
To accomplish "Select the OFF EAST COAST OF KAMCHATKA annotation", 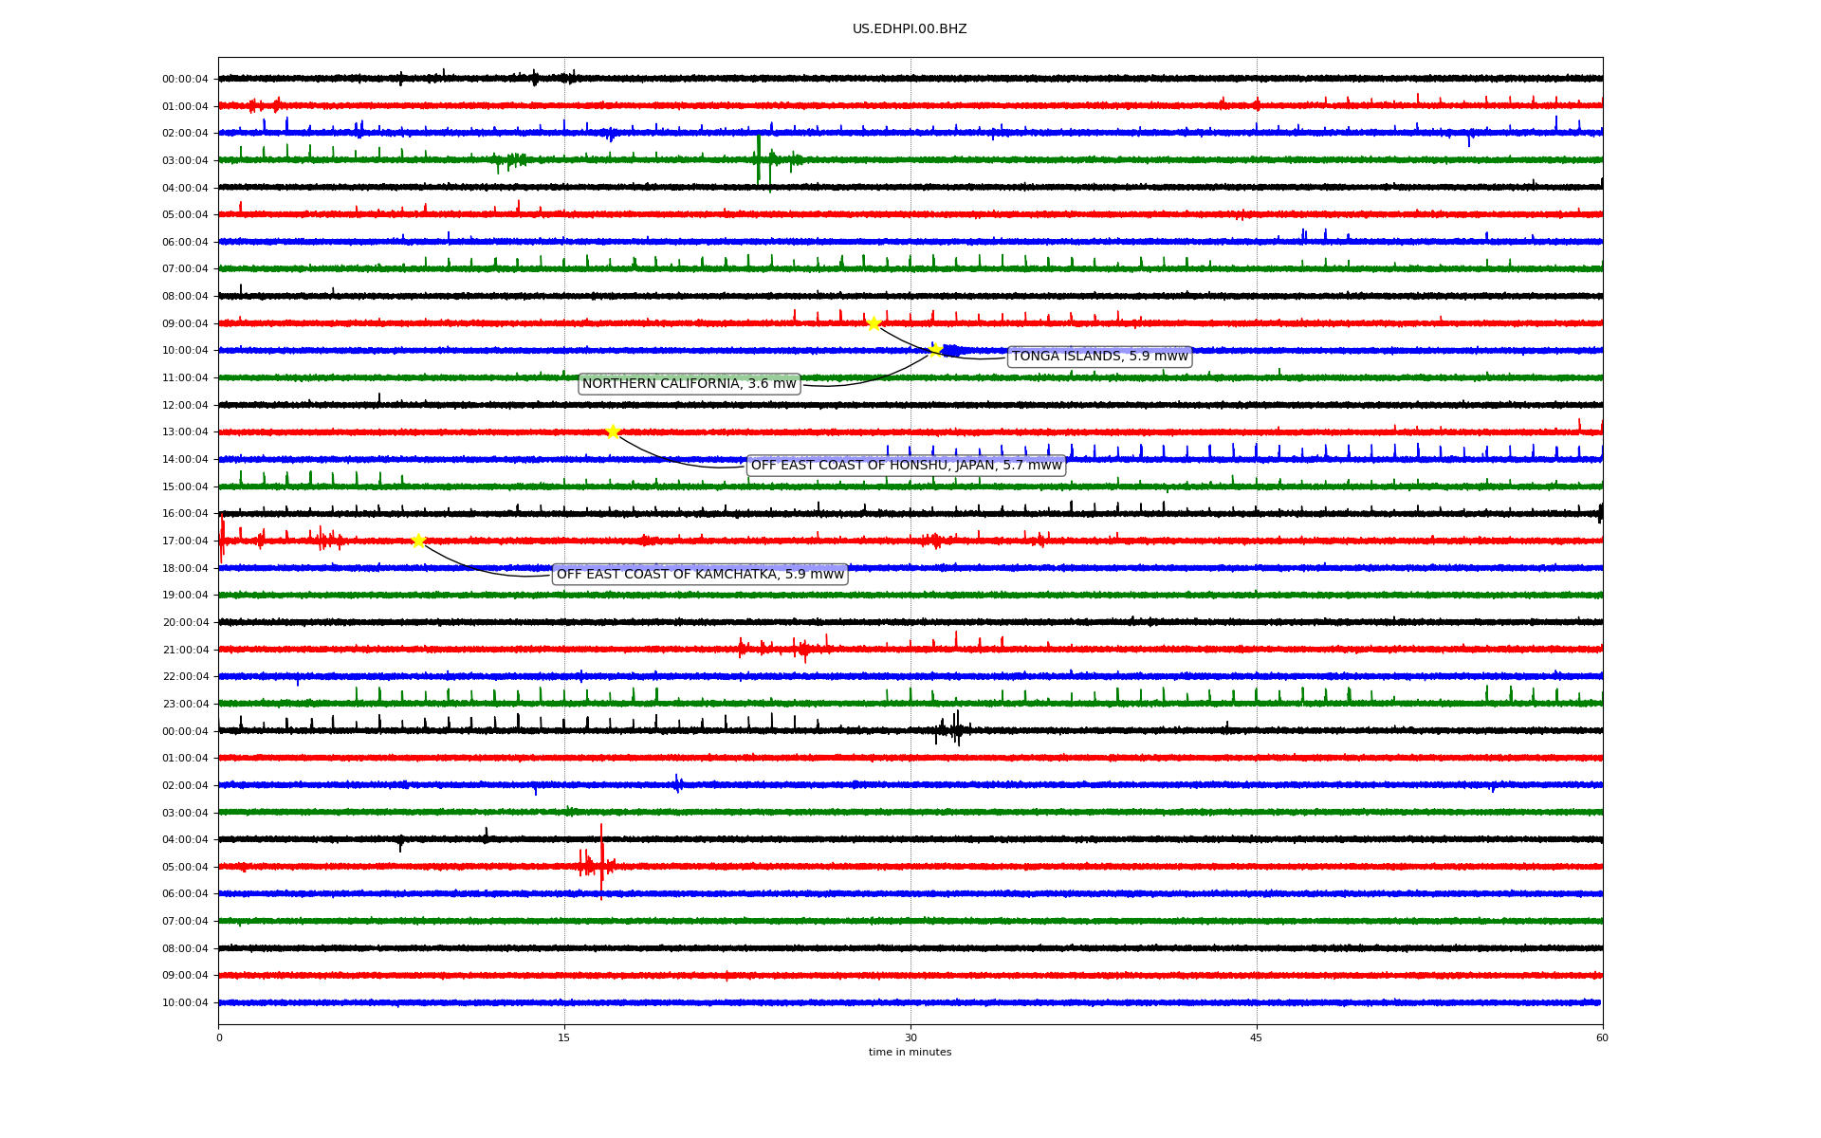I will click(x=700, y=575).
